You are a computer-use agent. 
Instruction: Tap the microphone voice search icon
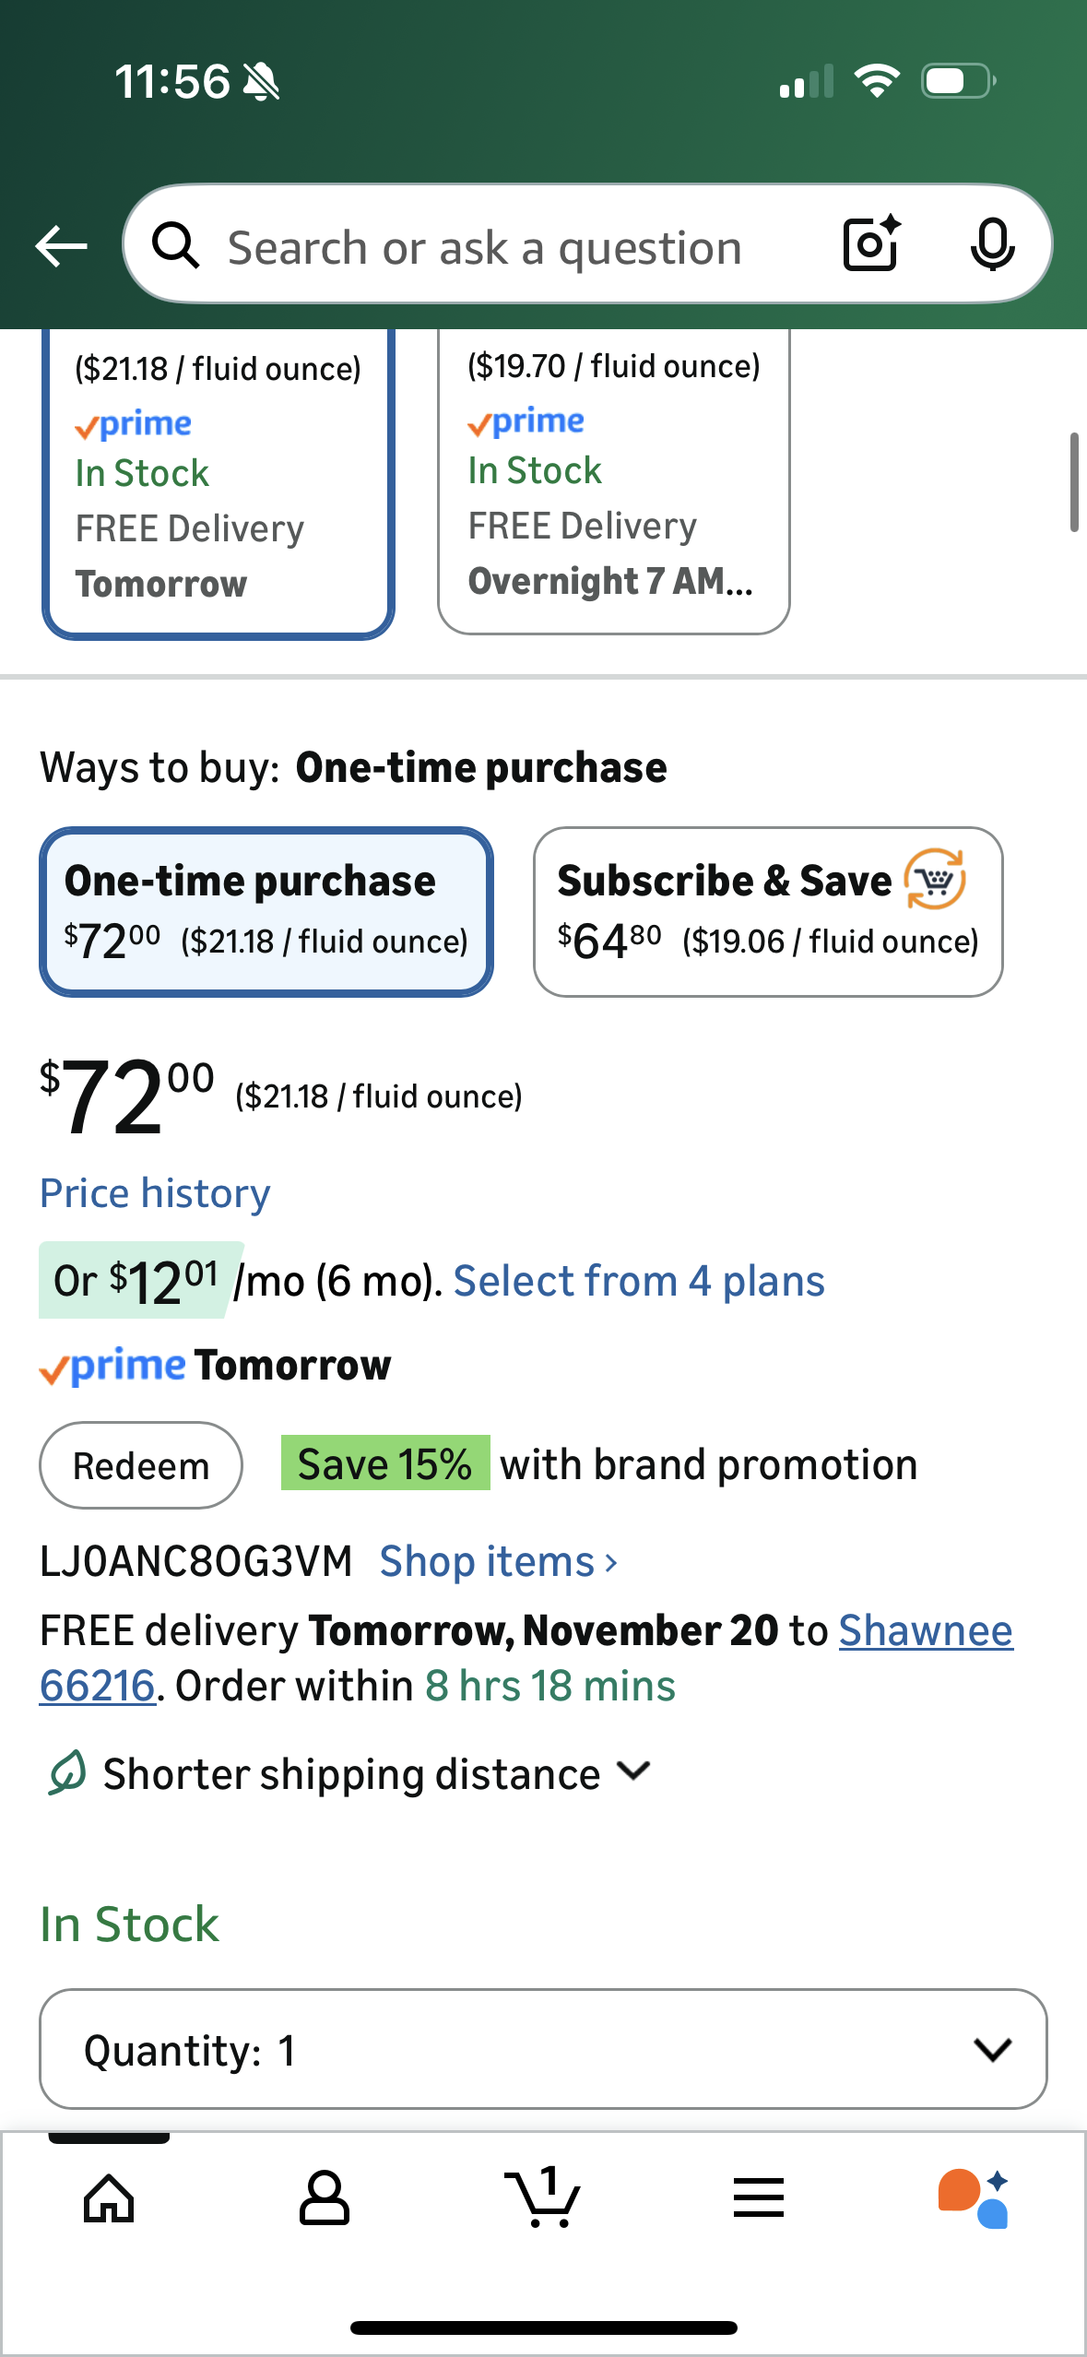pos(992,245)
